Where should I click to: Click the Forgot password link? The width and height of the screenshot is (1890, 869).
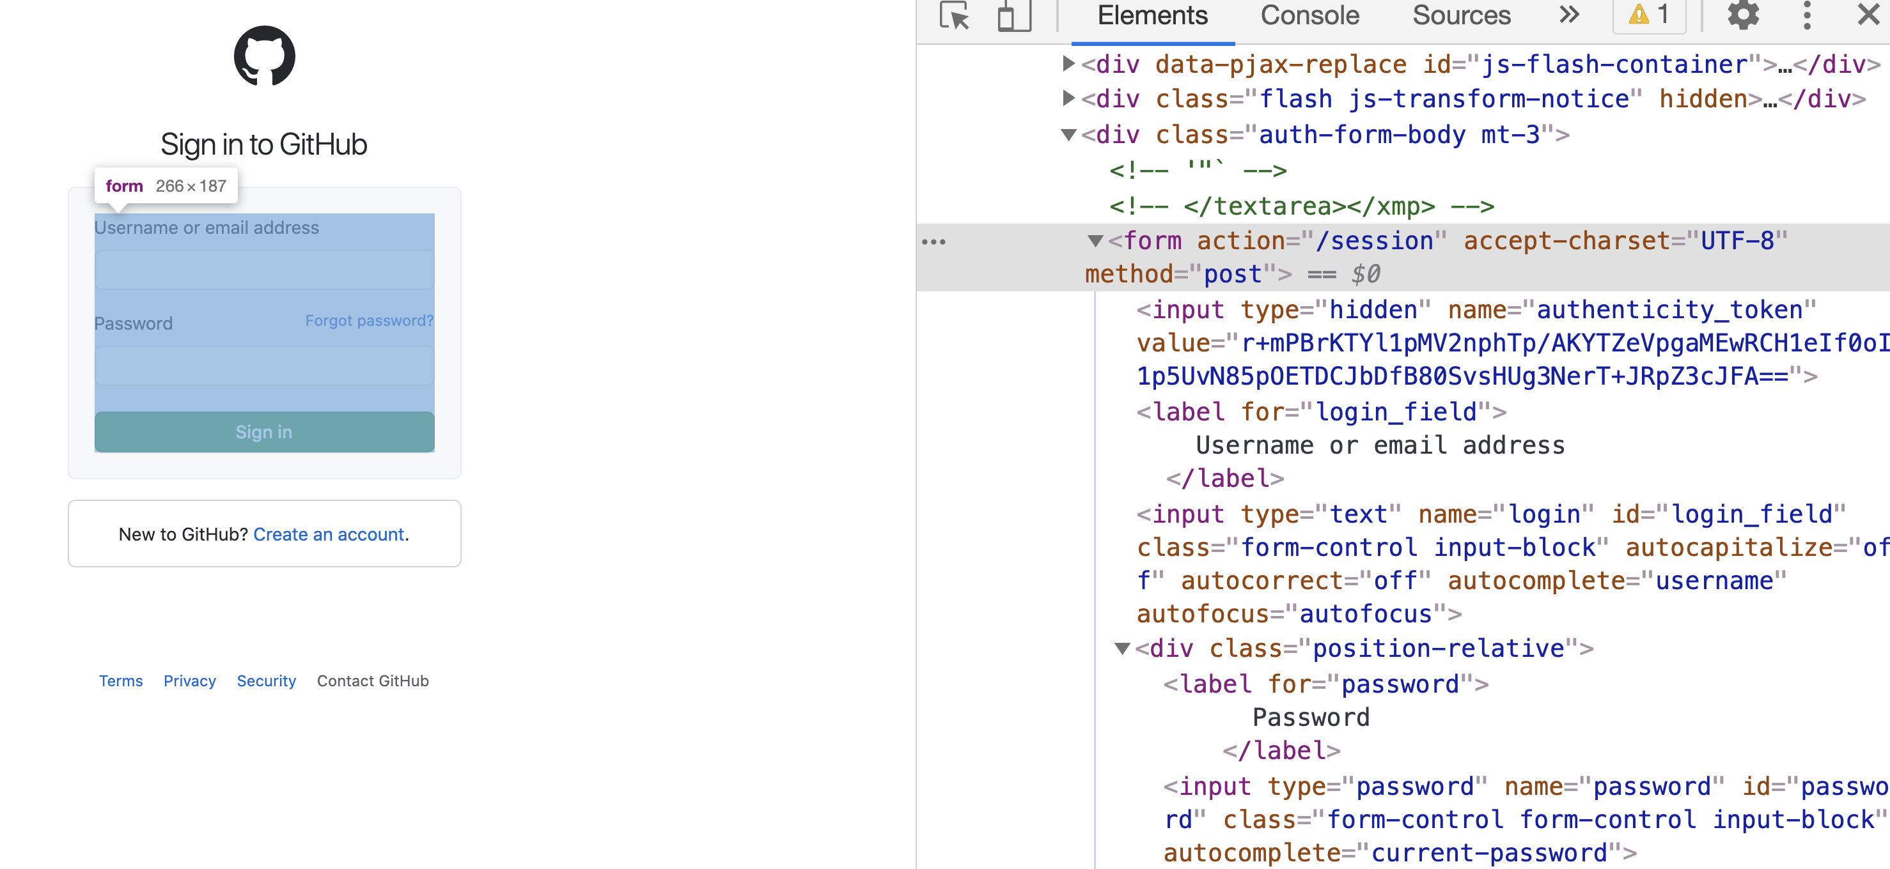[x=368, y=319]
